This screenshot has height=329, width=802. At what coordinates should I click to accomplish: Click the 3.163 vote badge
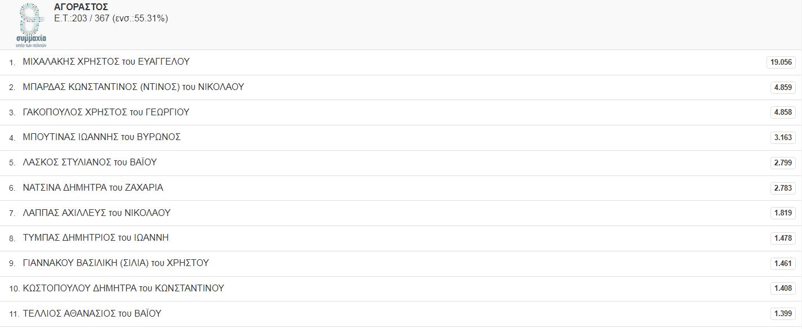tap(783, 138)
